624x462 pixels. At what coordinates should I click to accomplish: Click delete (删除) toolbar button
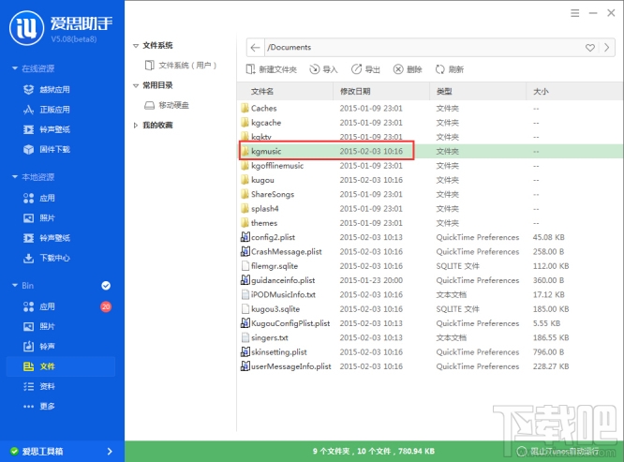(x=408, y=69)
